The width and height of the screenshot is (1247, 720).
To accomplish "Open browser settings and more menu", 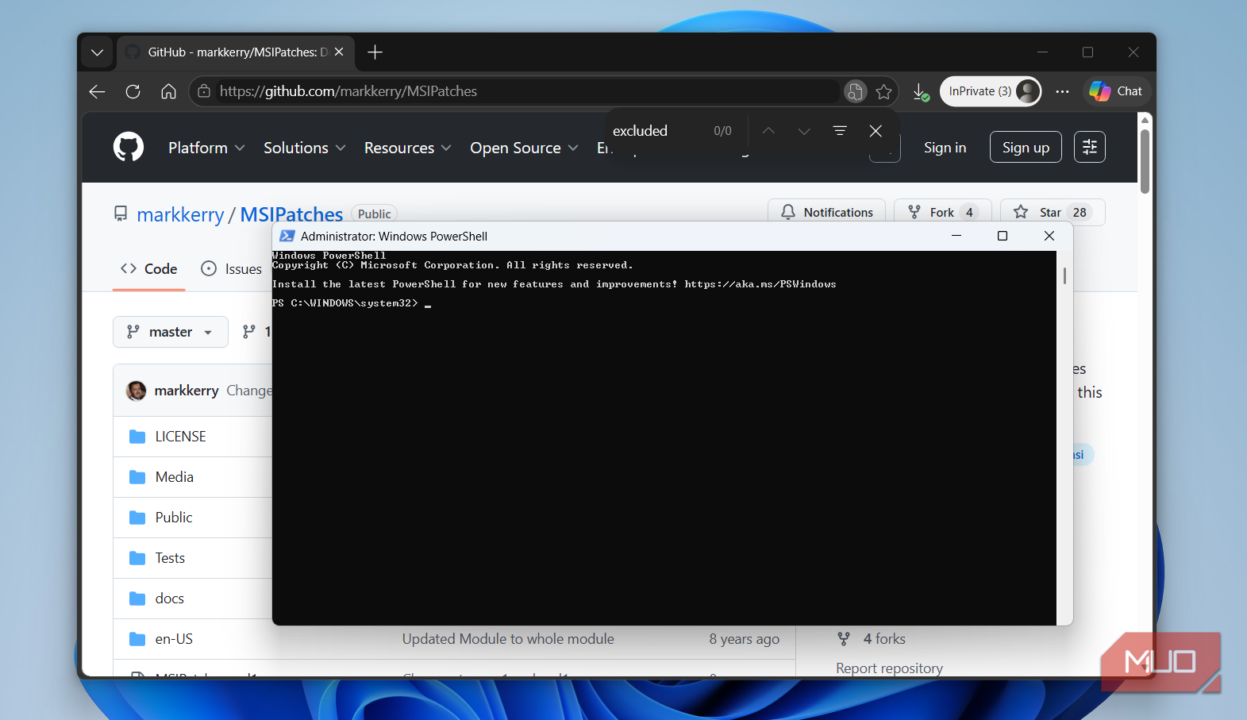I will [1062, 91].
